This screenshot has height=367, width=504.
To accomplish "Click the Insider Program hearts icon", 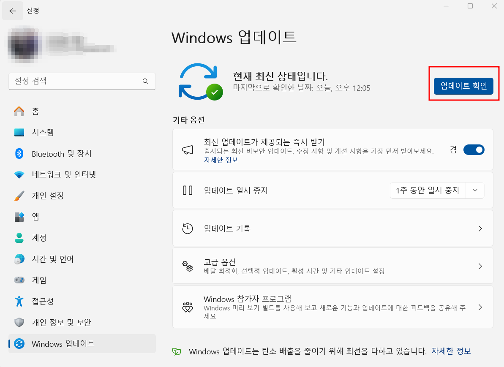I will click(188, 307).
